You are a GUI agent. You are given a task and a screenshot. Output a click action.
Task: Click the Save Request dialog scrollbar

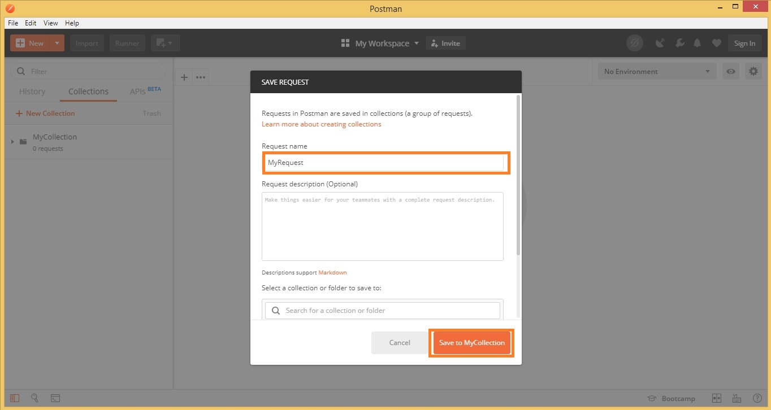tap(518, 175)
